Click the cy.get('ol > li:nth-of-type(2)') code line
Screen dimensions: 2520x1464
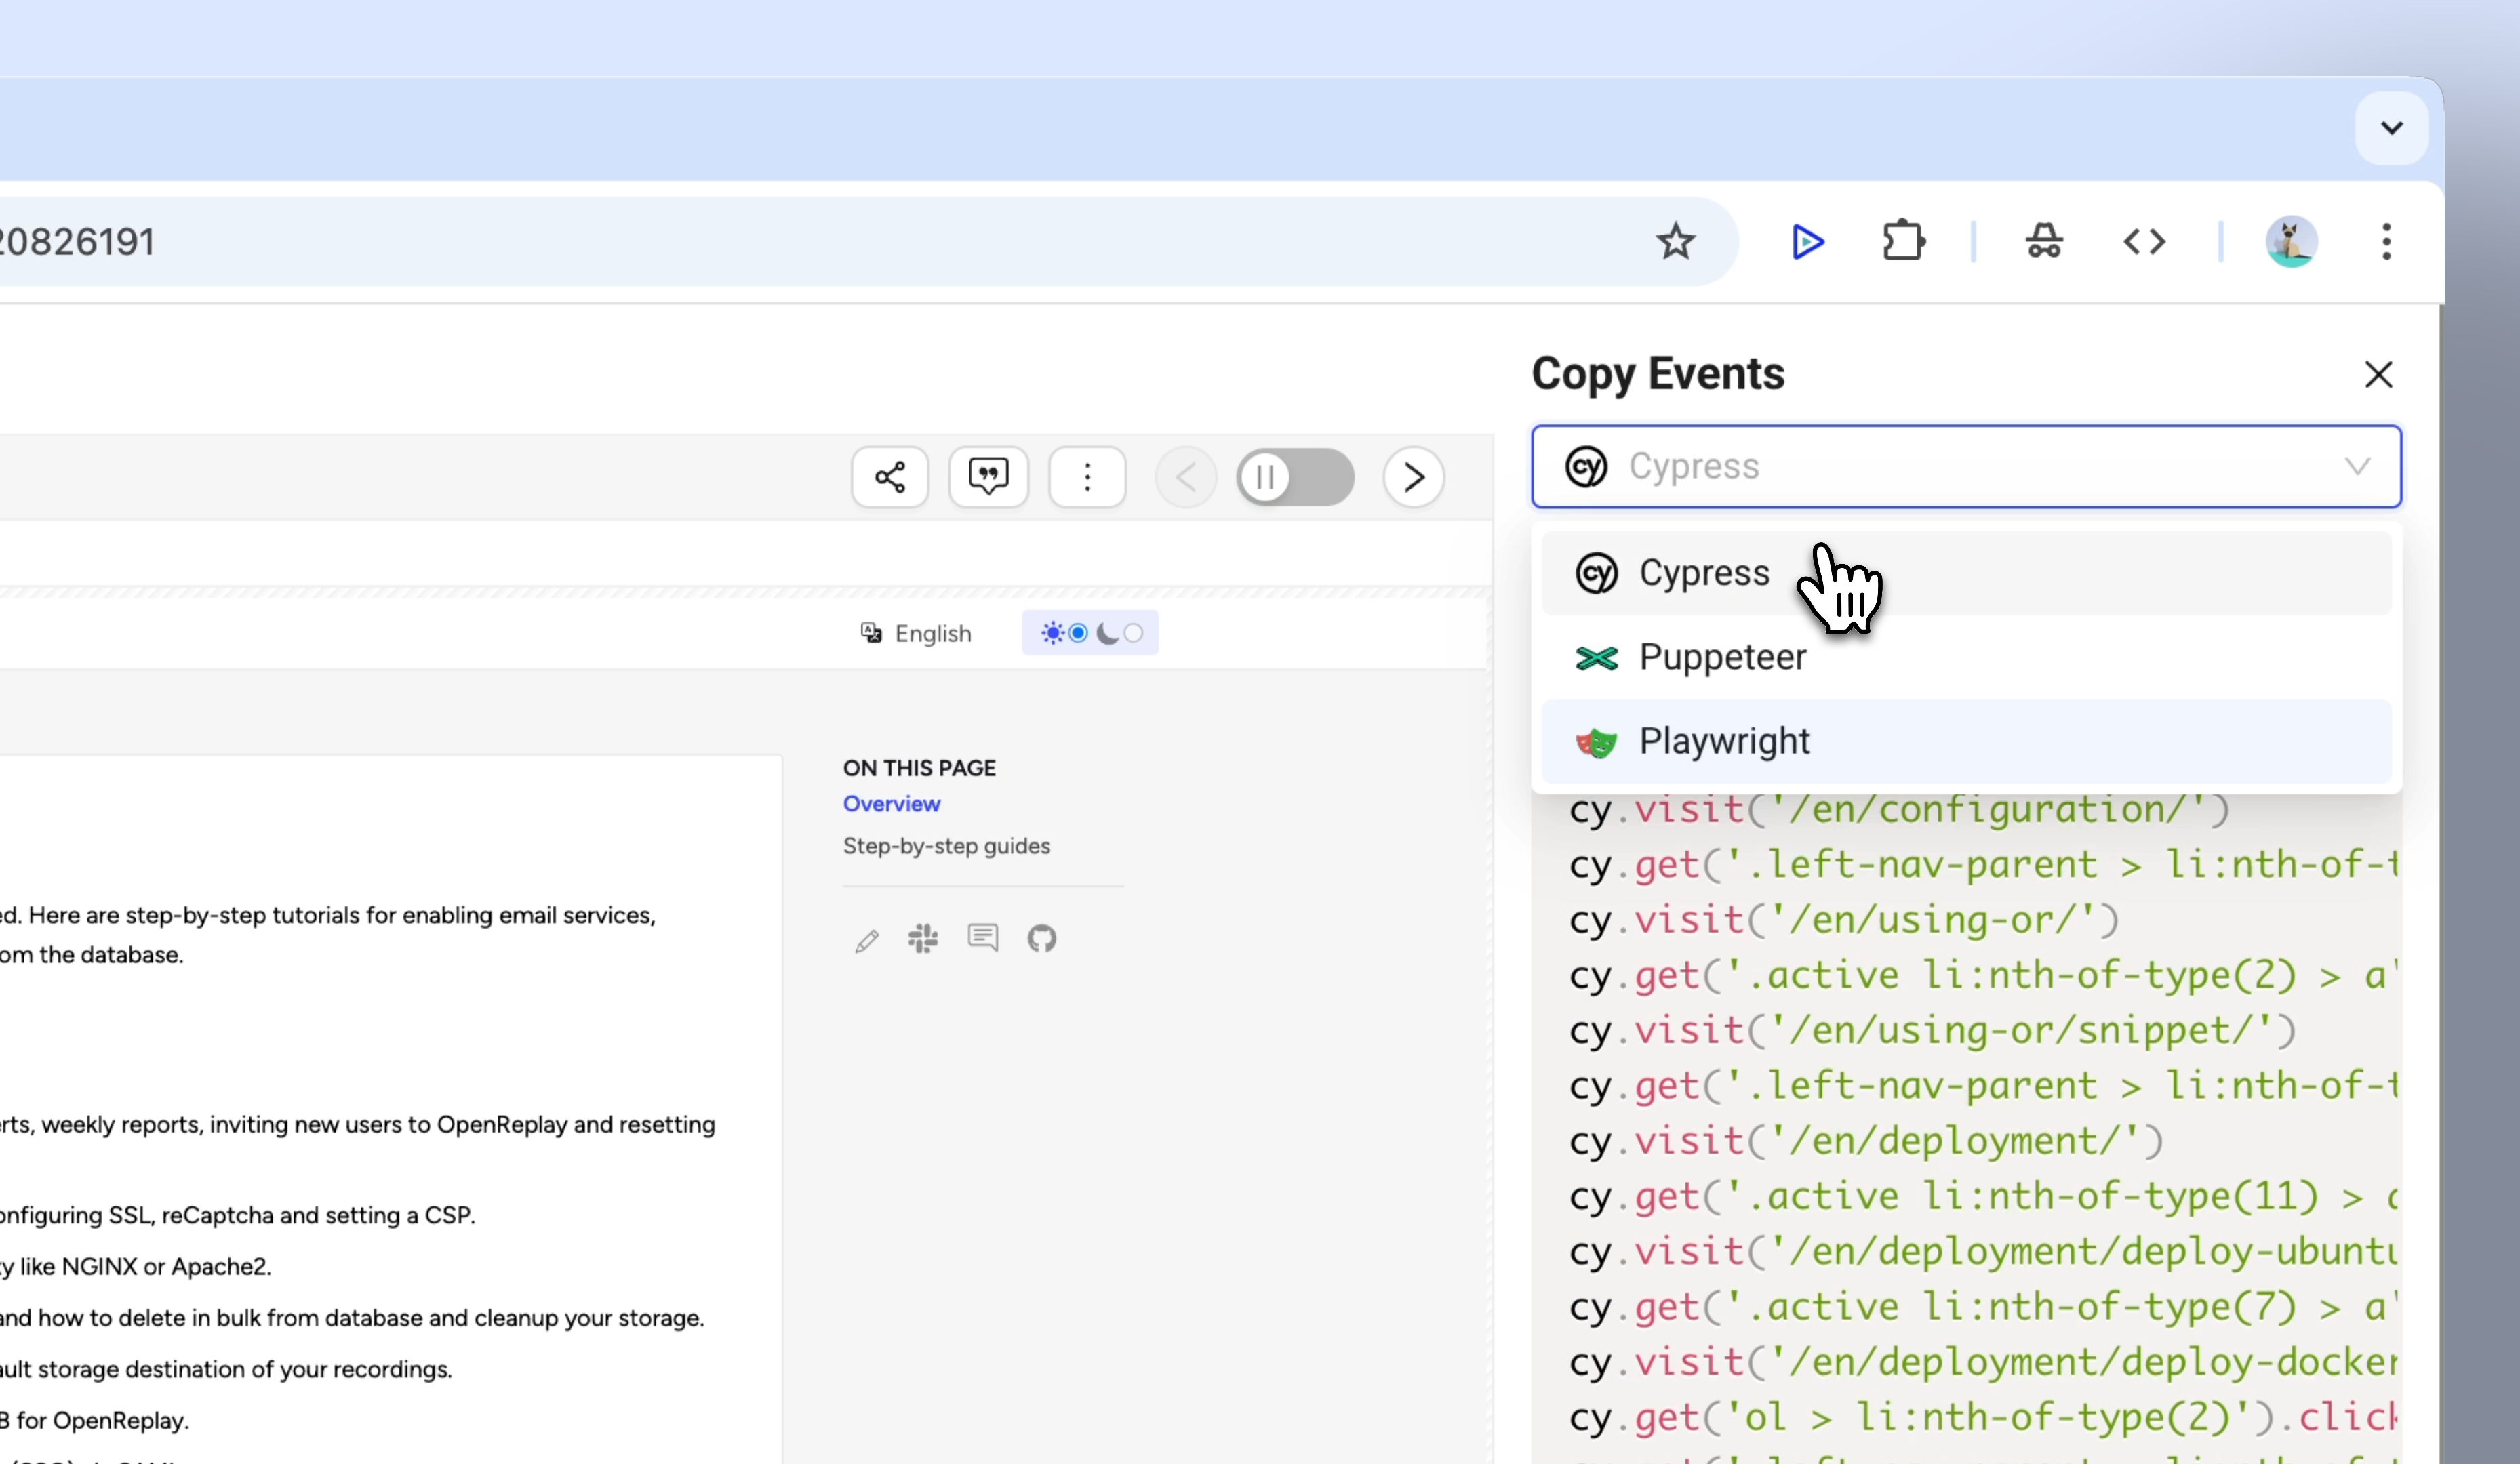click(1984, 1418)
